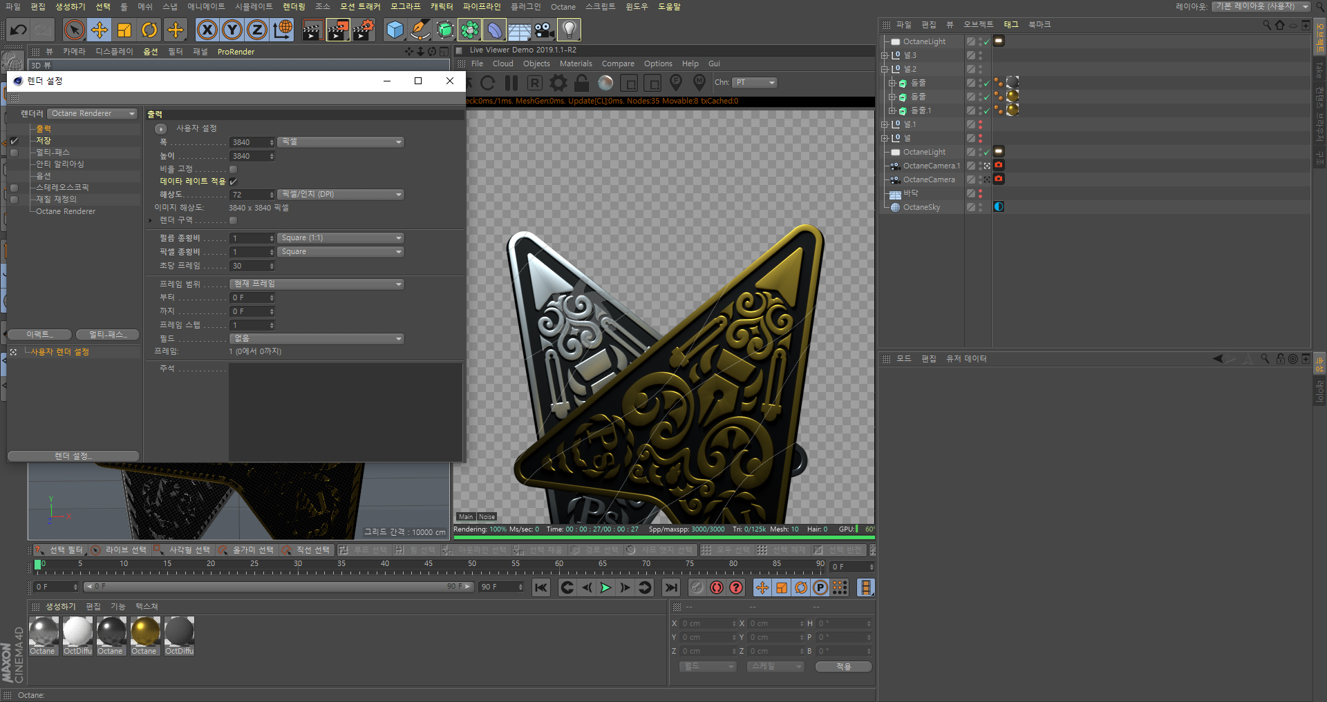Restart render in Live Viewer
This screenshot has height=702, width=1327.
(488, 83)
